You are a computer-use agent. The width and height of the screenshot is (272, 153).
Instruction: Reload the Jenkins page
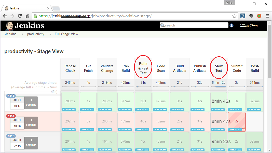[x=20, y=16]
